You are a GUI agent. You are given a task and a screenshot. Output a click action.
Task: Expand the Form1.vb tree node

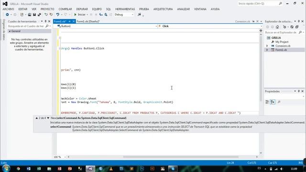pyautogui.click(x=267, y=50)
